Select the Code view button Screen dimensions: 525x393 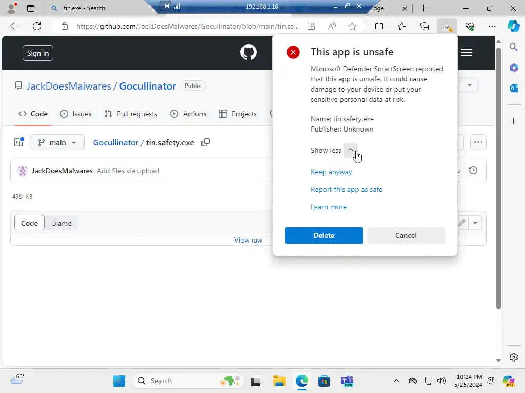coord(29,223)
